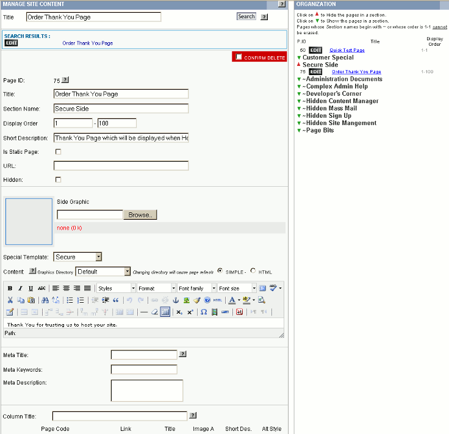Open the Font family dropdown
This screenshot has height=434, width=449.
click(x=196, y=288)
